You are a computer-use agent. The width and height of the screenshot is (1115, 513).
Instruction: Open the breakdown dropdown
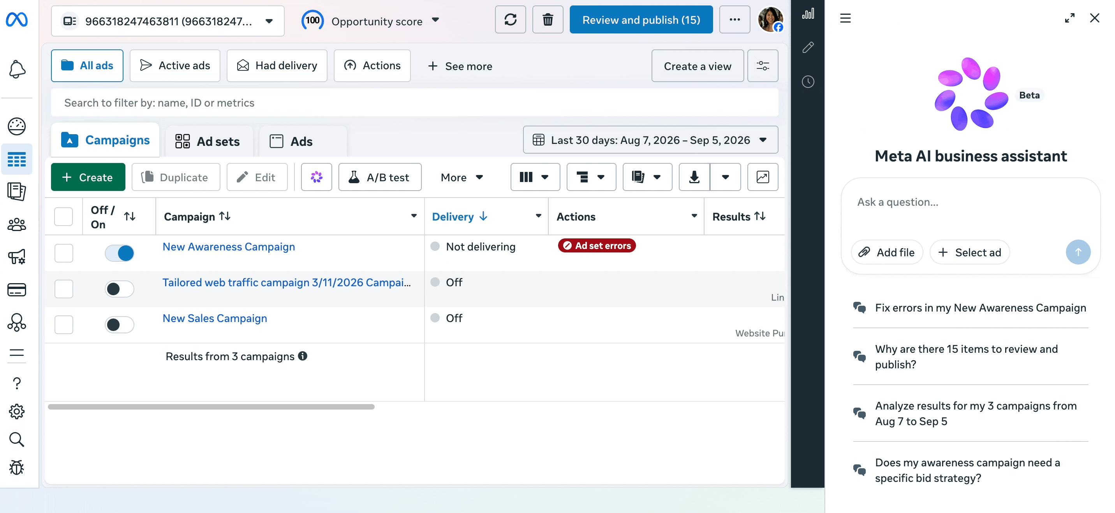point(591,177)
